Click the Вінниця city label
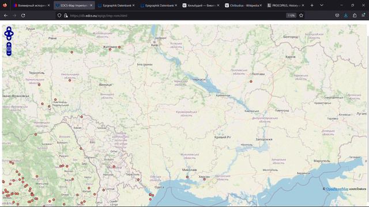 (105, 85)
